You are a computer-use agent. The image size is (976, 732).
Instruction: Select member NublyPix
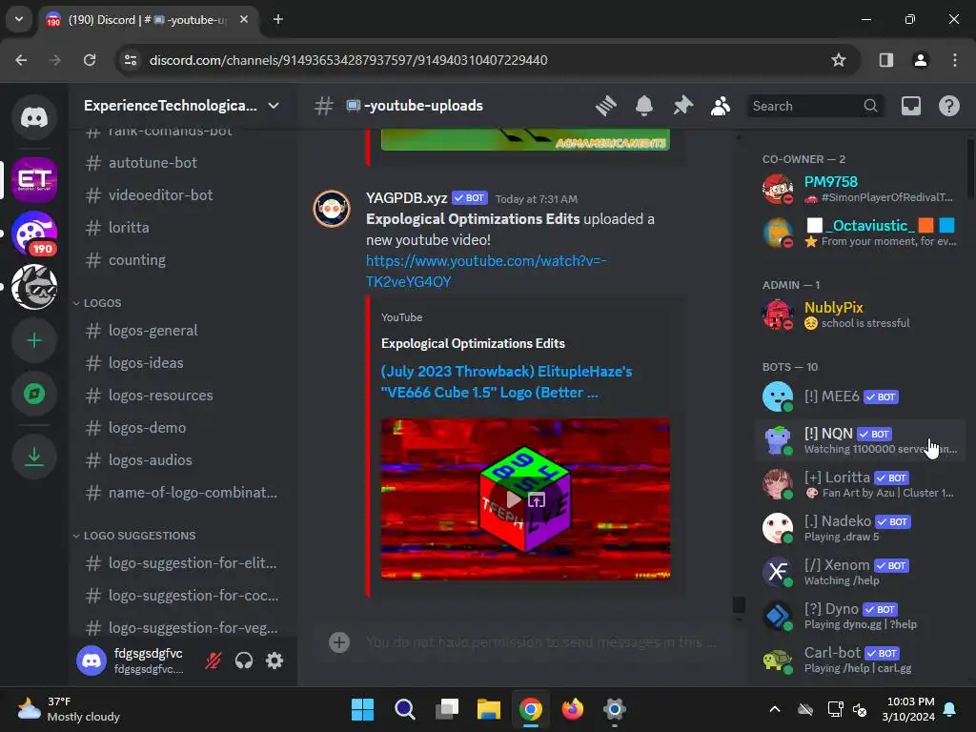coord(859,315)
